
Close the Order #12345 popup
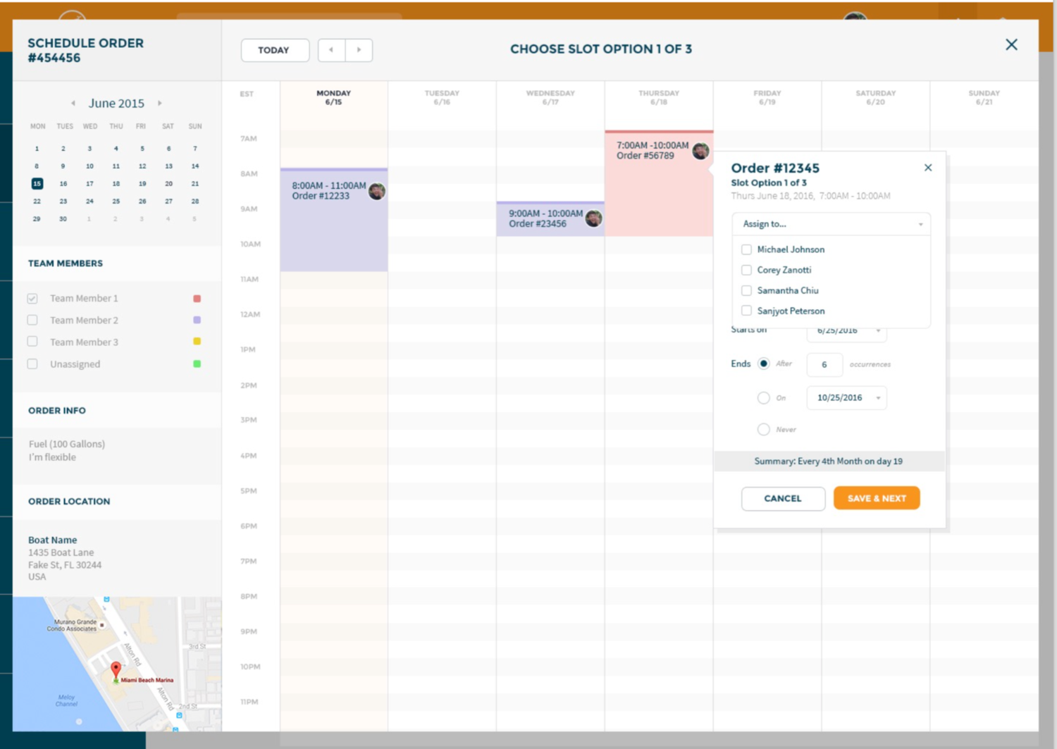click(x=928, y=168)
